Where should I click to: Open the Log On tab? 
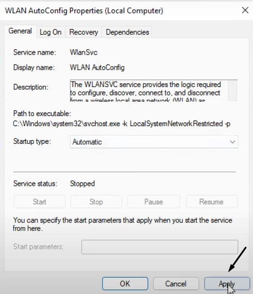coord(50,32)
